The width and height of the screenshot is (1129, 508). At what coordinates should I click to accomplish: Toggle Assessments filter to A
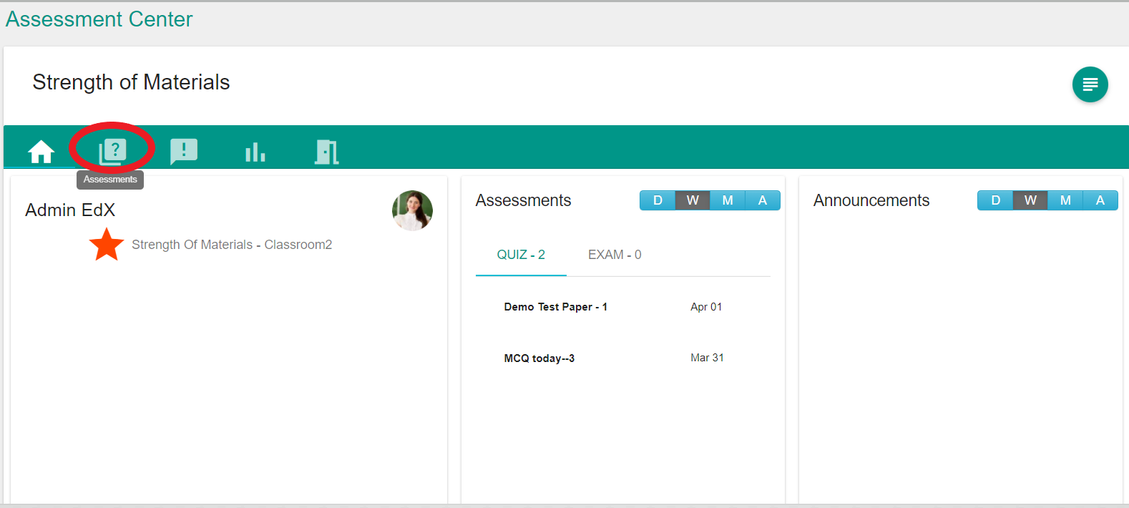pos(763,200)
